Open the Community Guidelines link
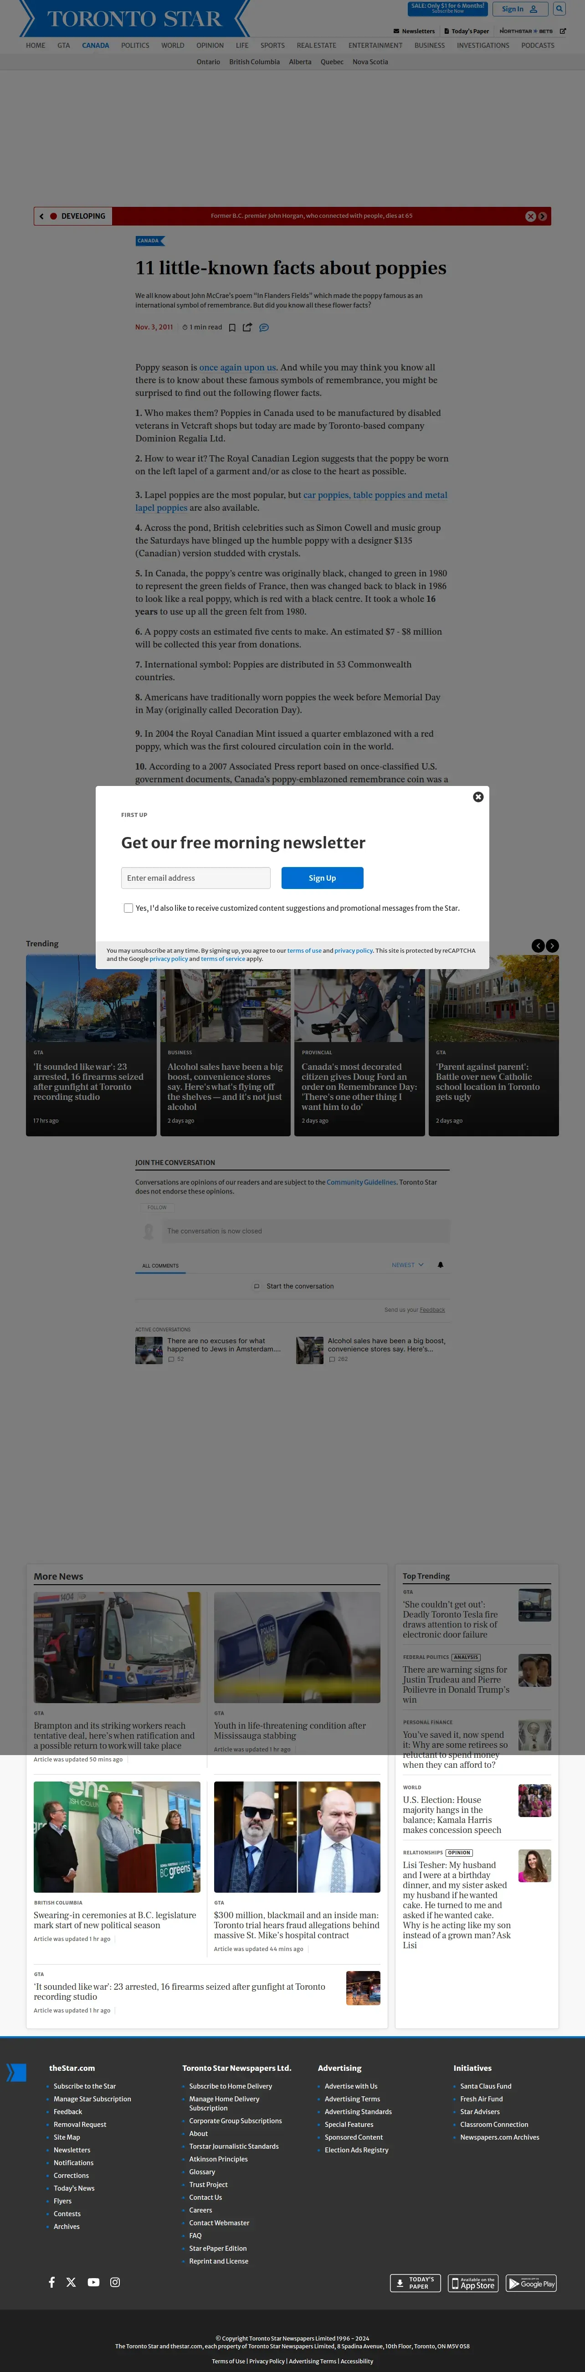This screenshot has height=2372, width=585. 361,1182
